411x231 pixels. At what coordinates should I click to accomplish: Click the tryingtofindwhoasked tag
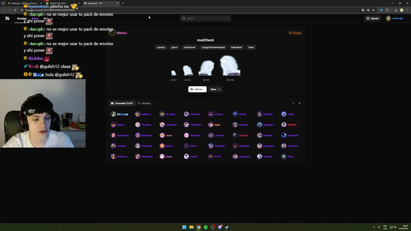pos(213,47)
